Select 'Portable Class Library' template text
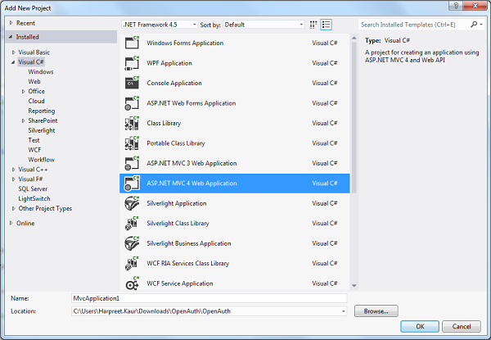Image resolution: width=491 pixels, height=340 pixels. pos(176,143)
